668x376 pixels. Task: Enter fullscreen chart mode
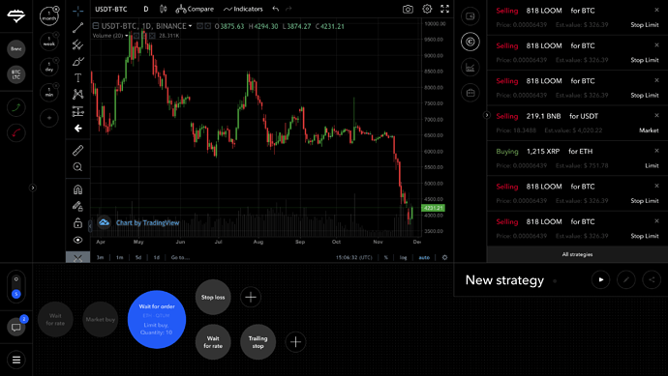[x=444, y=9]
